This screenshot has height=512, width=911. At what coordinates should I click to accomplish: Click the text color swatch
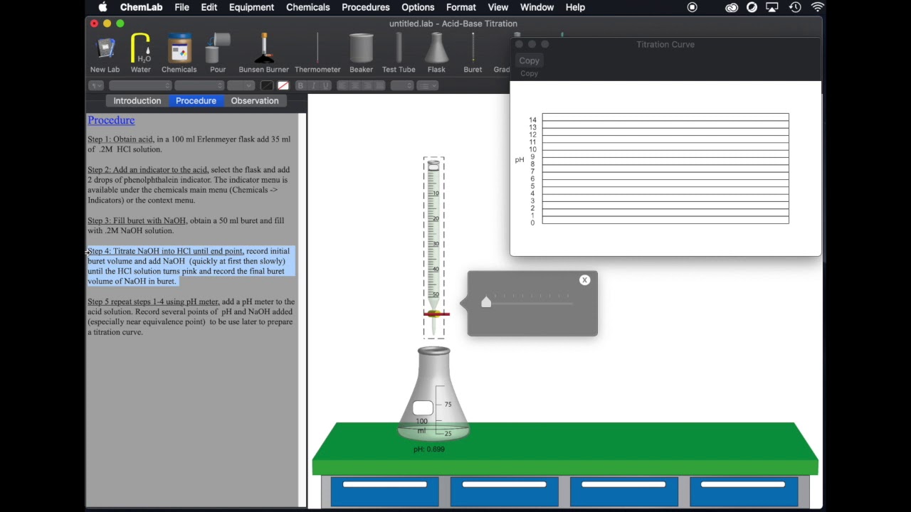point(266,85)
